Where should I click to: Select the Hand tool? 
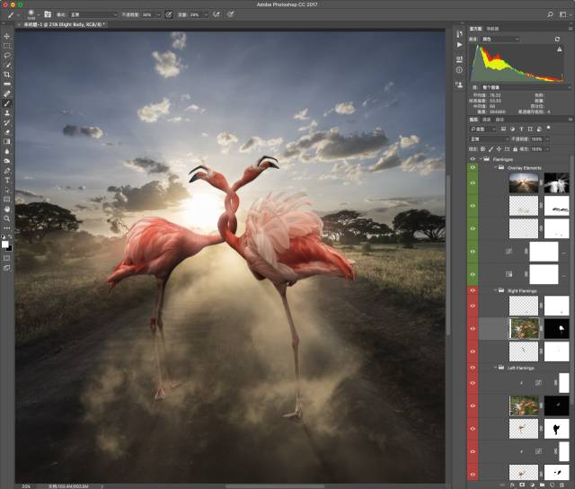(x=7, y=209)
